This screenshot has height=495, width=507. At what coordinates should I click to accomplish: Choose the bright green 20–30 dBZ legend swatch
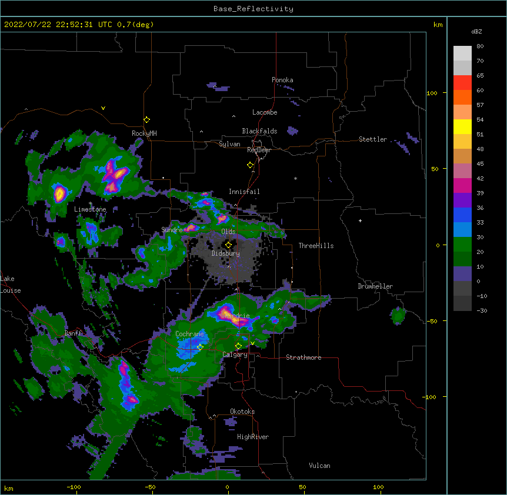[x=462, y=245]
